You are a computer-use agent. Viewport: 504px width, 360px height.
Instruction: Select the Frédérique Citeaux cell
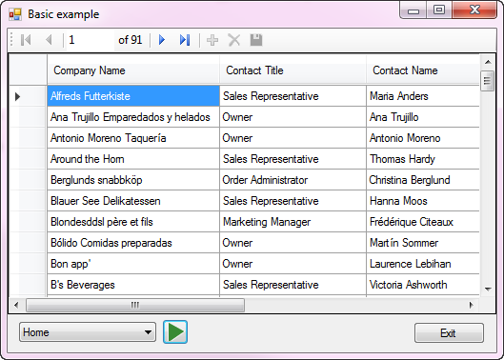423,222
